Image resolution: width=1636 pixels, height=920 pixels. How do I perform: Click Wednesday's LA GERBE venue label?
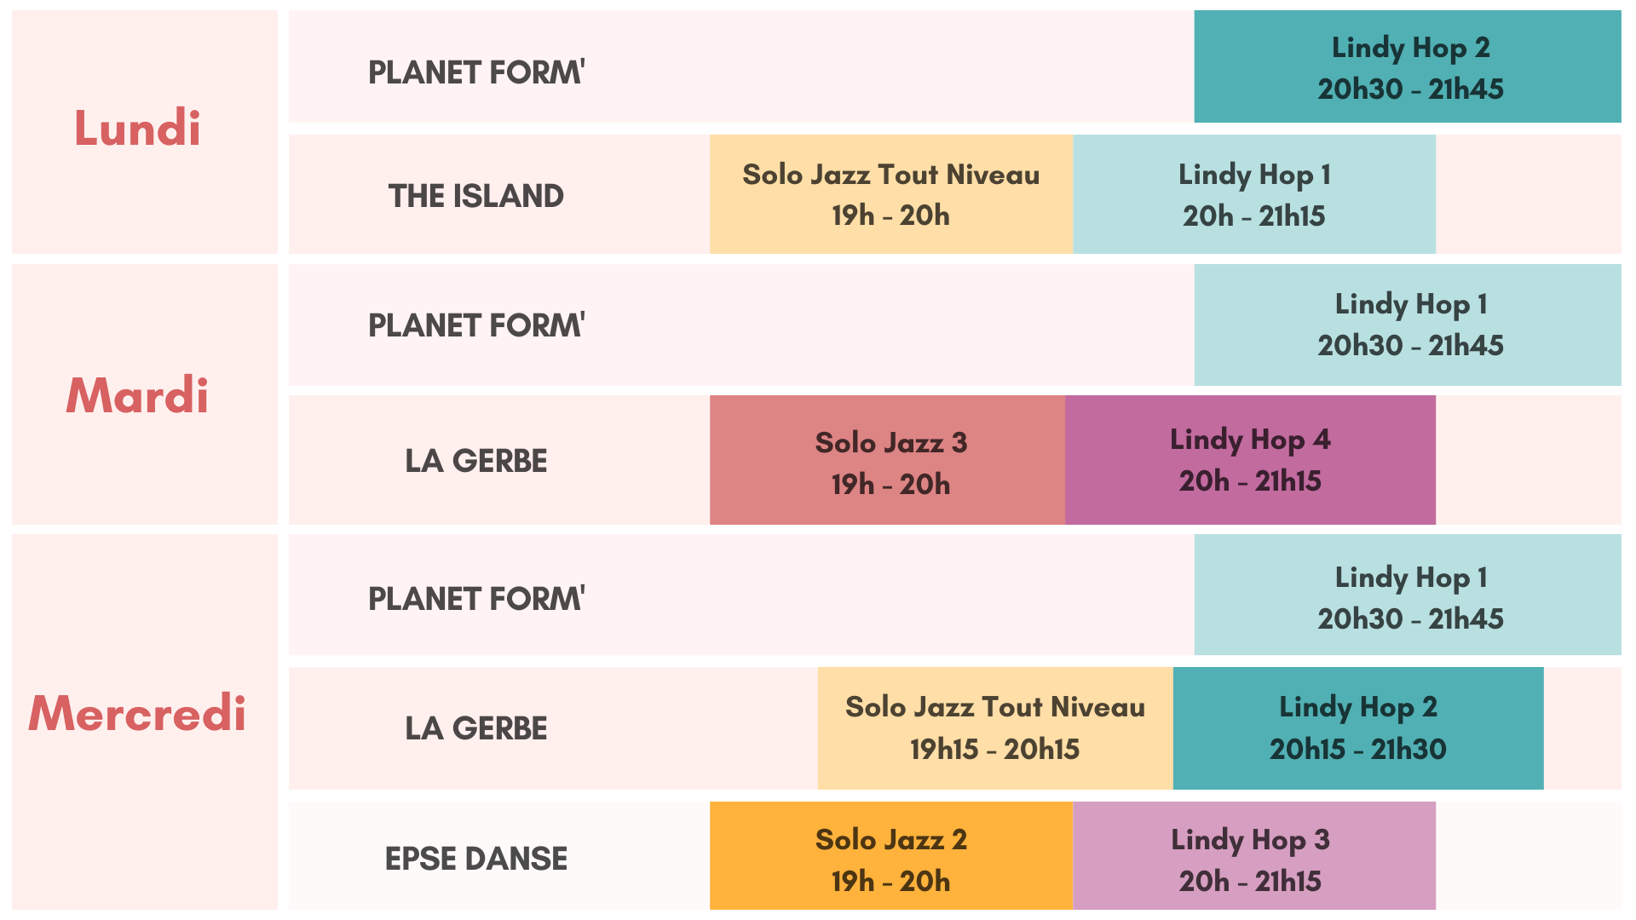pyautogui.click(x=476, y=728)
